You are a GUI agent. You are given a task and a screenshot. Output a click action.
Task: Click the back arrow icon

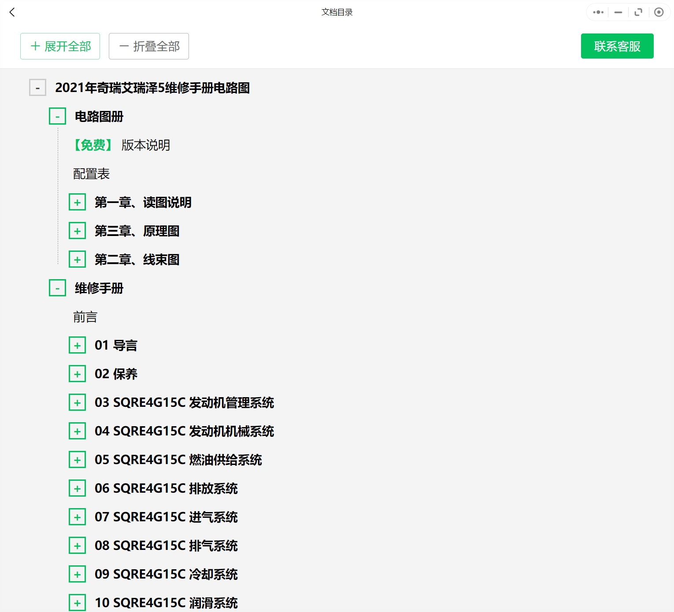pos(12,12)
